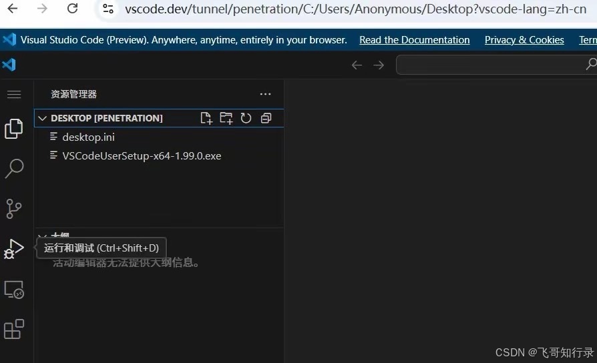Open Explorer more actions ellipsis menu

265,94
